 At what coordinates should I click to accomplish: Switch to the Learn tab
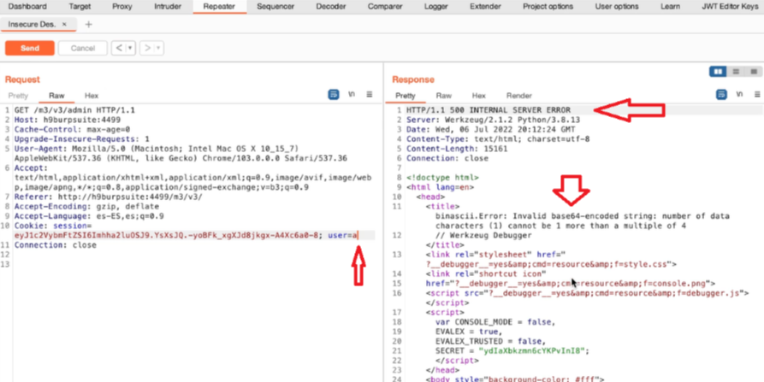coord(670,6)
